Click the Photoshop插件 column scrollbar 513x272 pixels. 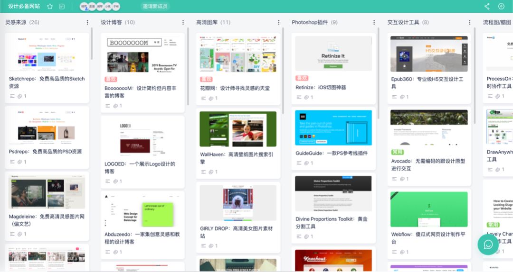379,73
